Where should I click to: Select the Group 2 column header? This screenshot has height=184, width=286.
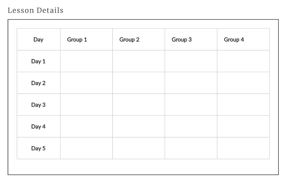point(129,39)
